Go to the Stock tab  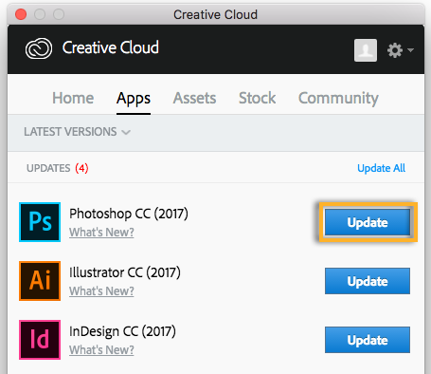(257, 98)
